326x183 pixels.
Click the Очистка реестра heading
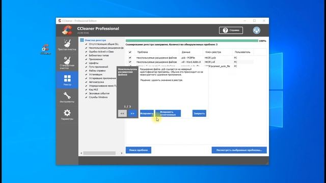point(95,40)
